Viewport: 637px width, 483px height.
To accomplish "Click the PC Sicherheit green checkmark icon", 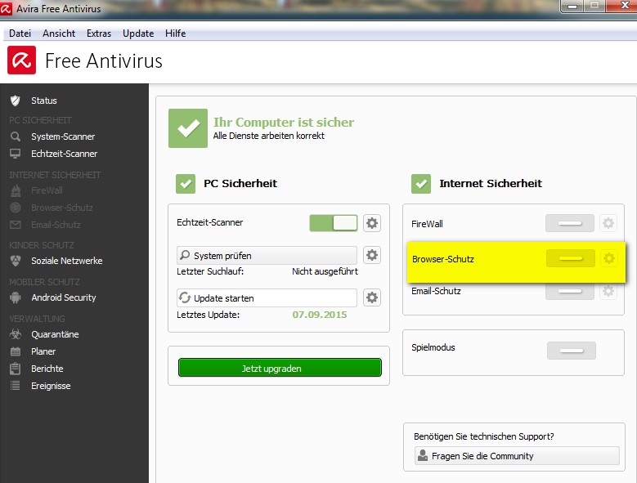I will point(186,184).
